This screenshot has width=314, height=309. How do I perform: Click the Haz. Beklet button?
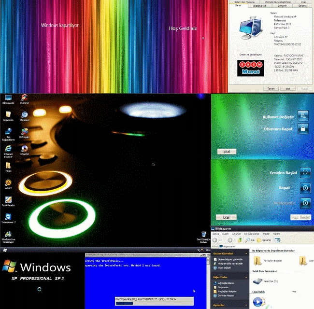tap(300, 217)
